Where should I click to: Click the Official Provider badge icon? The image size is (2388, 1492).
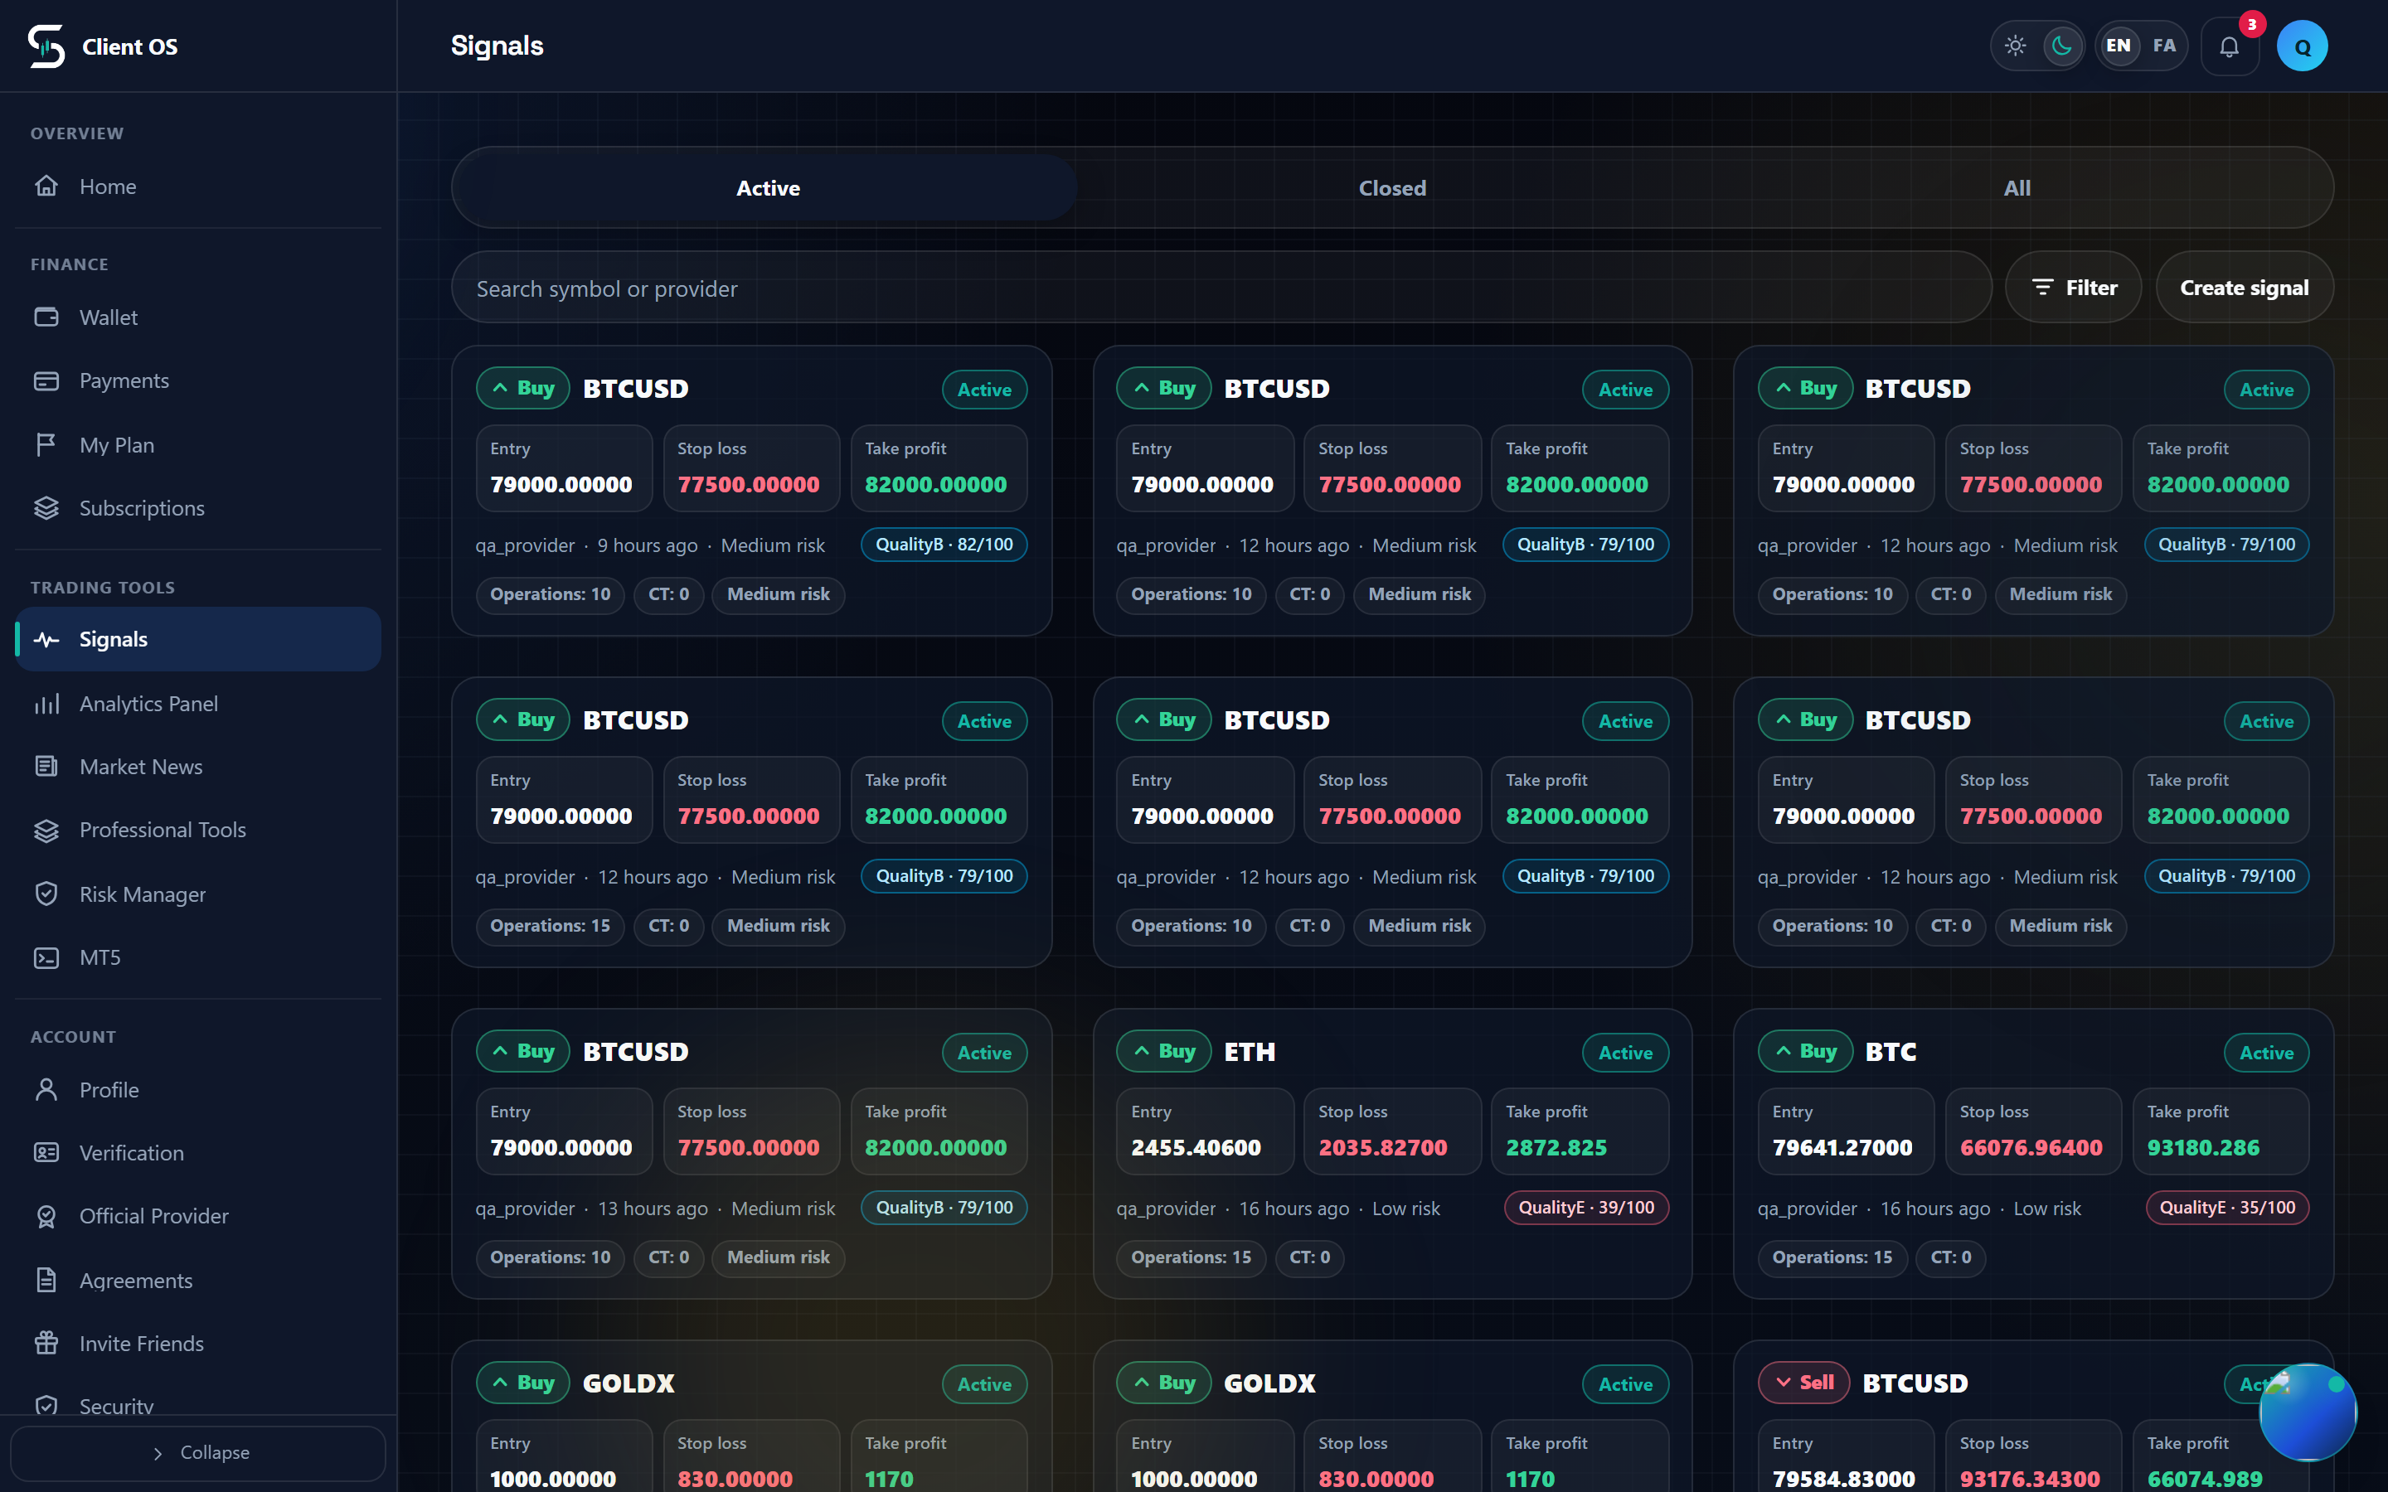tap(46, 1216)
